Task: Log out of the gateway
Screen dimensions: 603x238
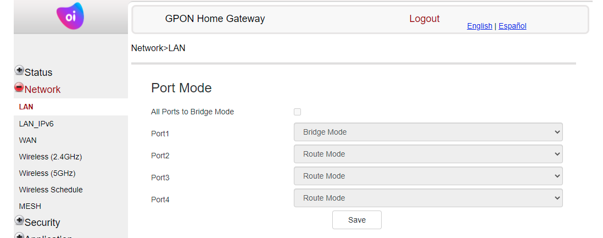Action: (x=424, y=19)
